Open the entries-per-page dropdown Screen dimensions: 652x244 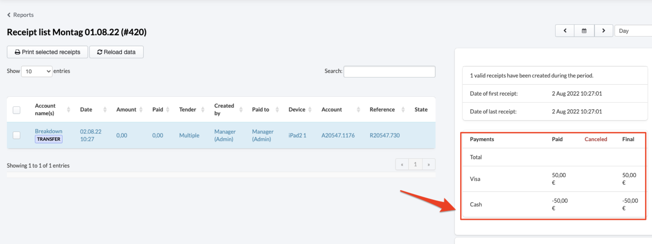(x=37, y=71)
